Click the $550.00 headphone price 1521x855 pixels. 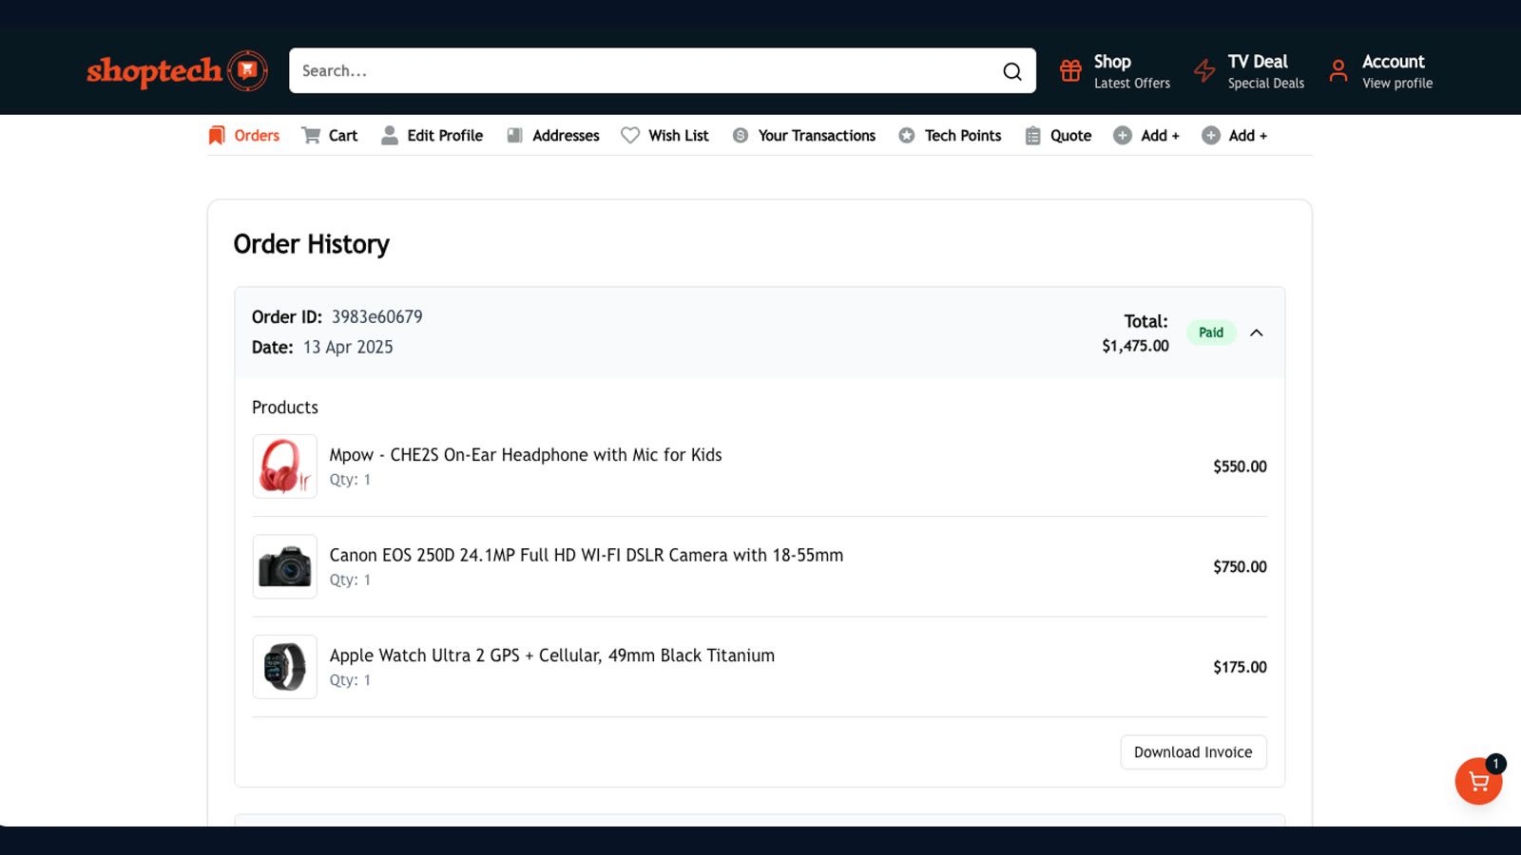point(1240,466)
